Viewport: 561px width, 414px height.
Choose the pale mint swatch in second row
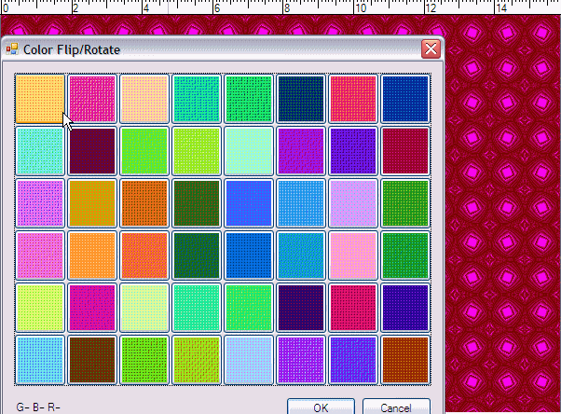pos(249,151)
